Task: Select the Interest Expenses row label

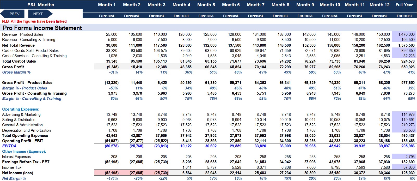Action: pyautogui.click(x=16, y=157)
